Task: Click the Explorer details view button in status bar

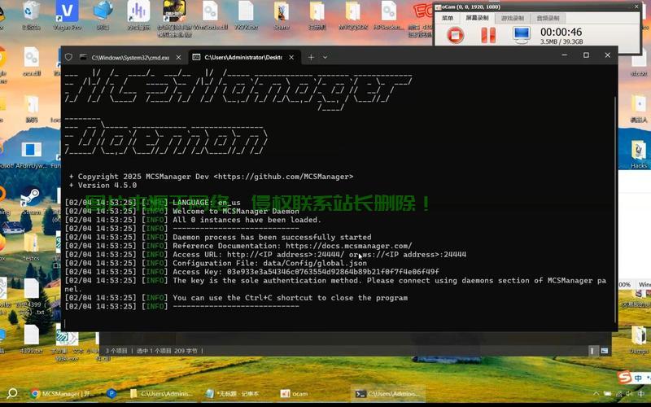Action: 592,351
